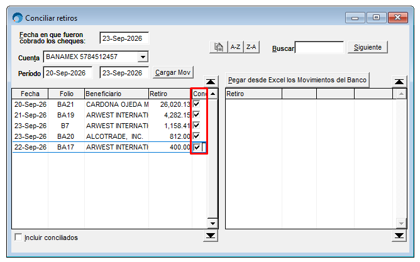Minimize the Conciliar retiros window
This screenshot has width=420, height=262.
click(x=355, y=18)
